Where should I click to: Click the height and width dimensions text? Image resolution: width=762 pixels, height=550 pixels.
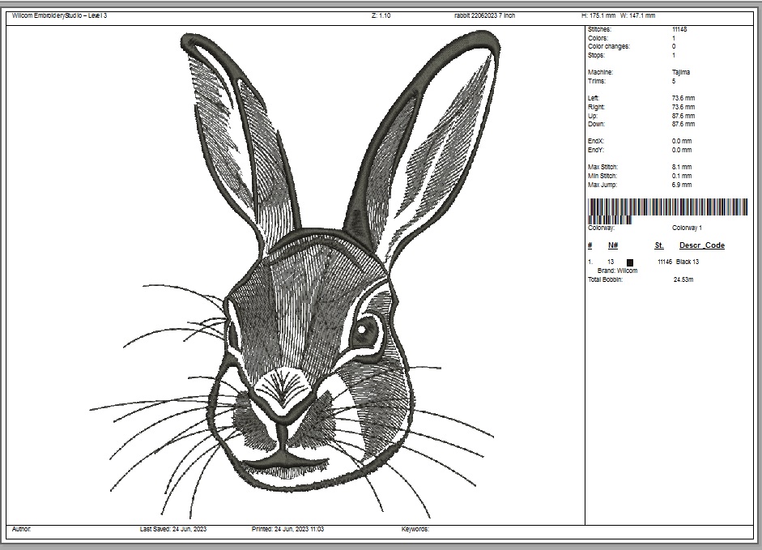[x=619, y=15]
